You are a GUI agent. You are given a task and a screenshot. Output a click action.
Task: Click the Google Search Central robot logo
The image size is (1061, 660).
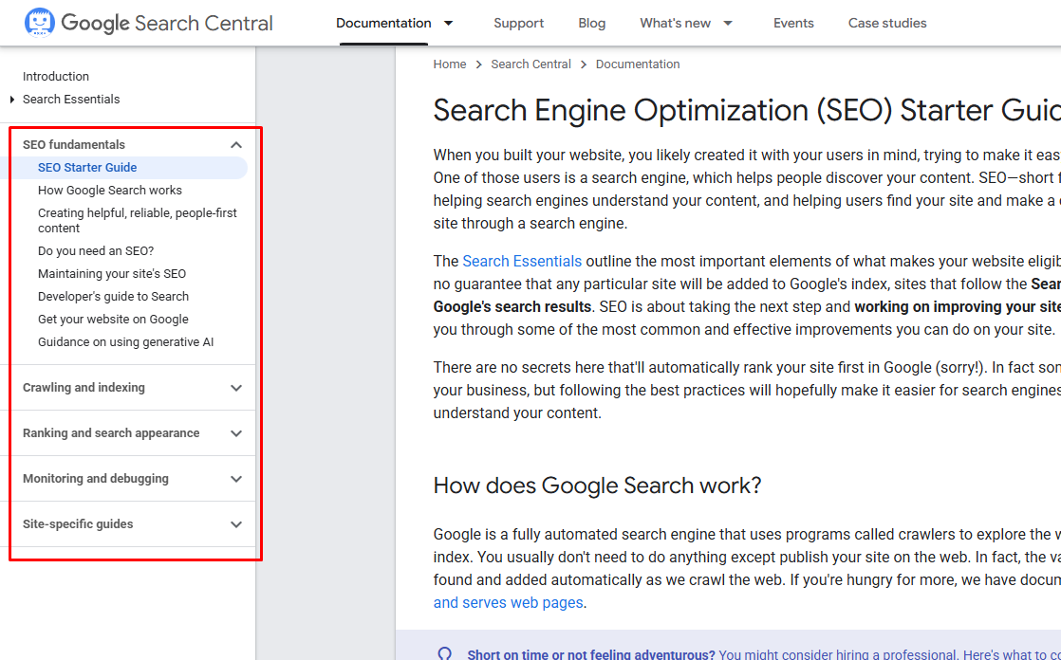(40, 21)
